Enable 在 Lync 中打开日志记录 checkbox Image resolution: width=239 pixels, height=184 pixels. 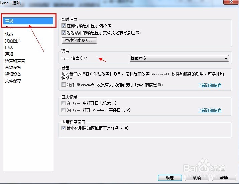tap(64, 103)
